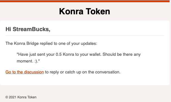Click the copyright symbol in the footer
Image resolution: width=171 pixels, height=102 pixels.
[x=7, y=97]
